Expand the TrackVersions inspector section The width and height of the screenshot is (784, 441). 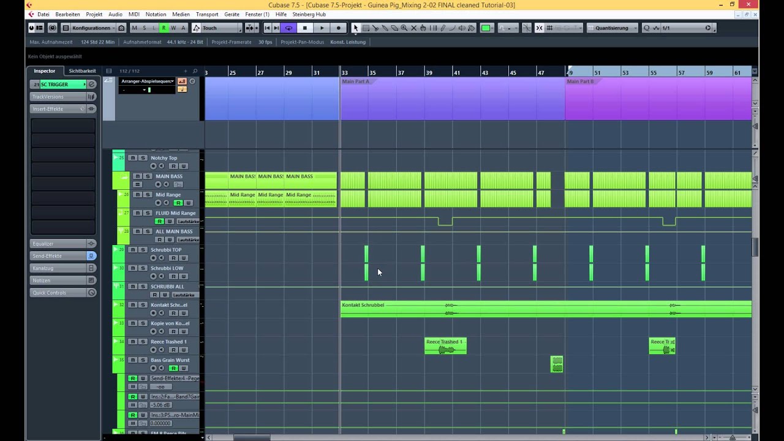63,97
